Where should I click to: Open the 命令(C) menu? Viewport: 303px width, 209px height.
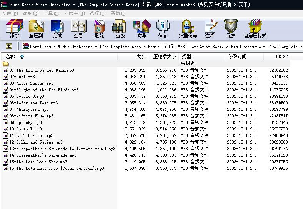coord(31,13)
